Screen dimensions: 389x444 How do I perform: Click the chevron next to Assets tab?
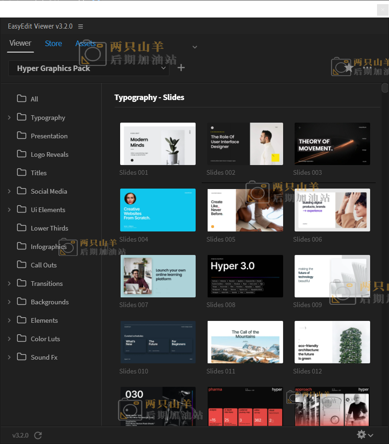[x=195, y=47]
